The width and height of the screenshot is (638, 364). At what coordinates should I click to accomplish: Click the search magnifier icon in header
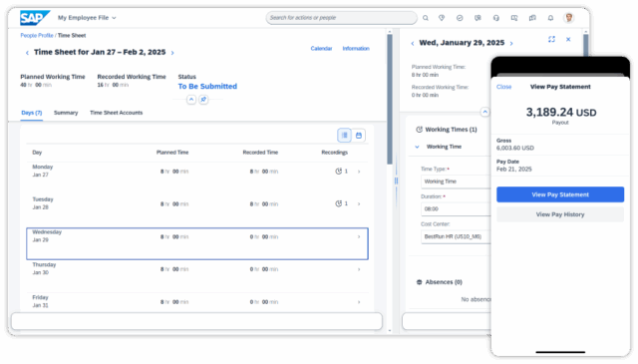426,18
